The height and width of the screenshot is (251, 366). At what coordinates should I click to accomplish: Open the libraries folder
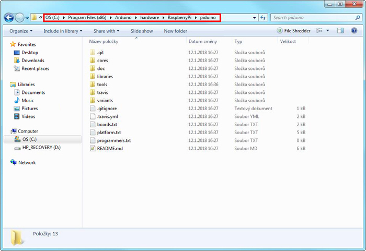tap(105, 77)
